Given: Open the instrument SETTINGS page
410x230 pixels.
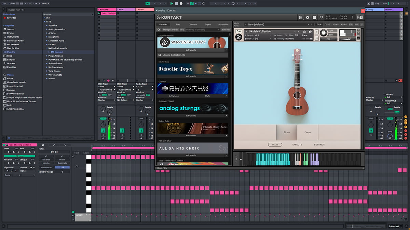Looking at the screenshot, I should [x=319, y=145].
